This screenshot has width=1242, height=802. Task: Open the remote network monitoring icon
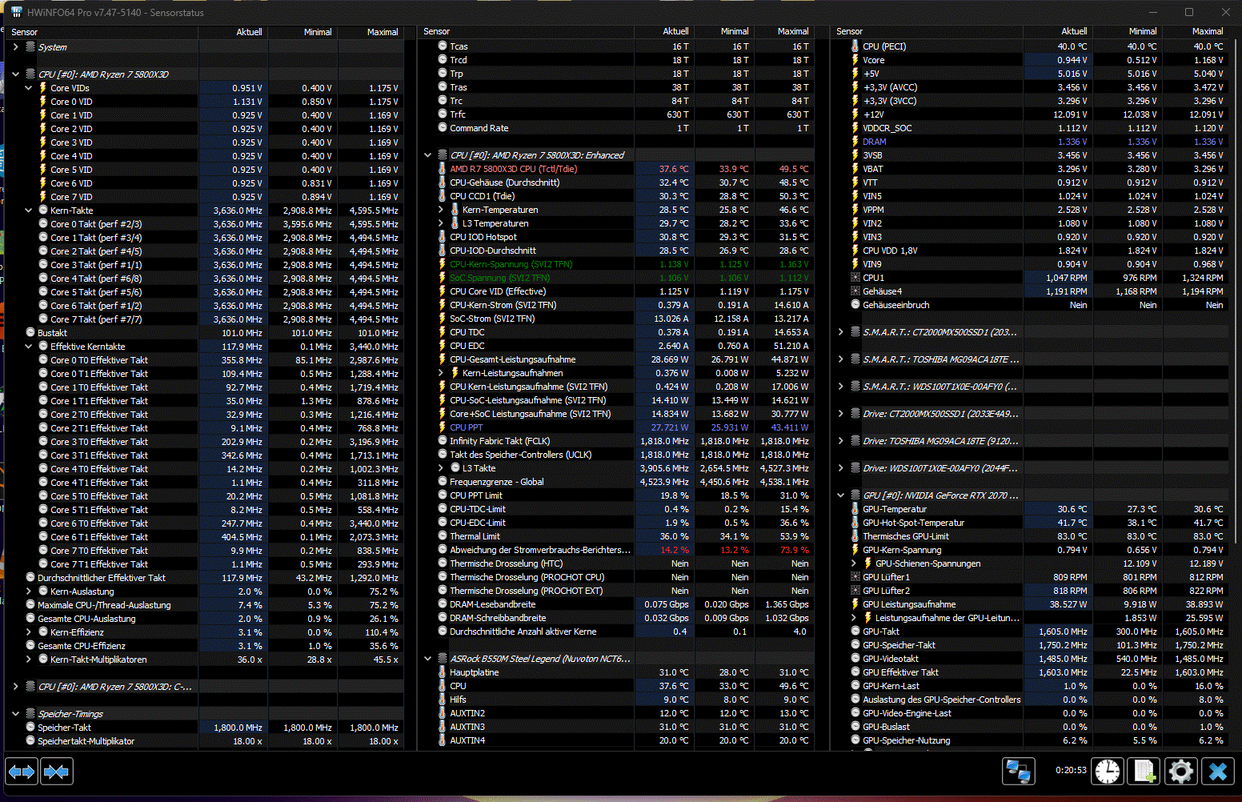[1019, 772]
